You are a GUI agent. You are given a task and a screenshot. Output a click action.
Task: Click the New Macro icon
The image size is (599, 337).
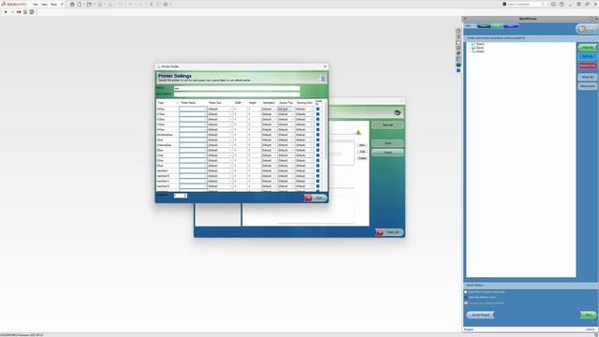(25, 12)
